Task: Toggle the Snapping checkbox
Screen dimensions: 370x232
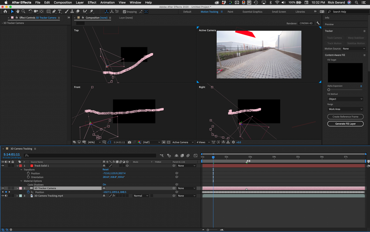Action: [x=125, y=12]
